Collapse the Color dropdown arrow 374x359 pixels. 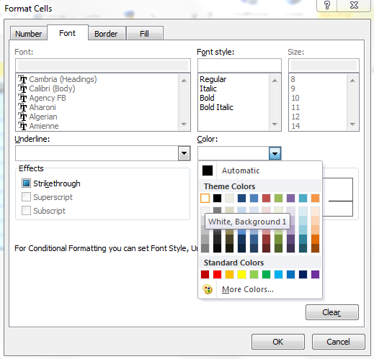(x=275, y=153)
